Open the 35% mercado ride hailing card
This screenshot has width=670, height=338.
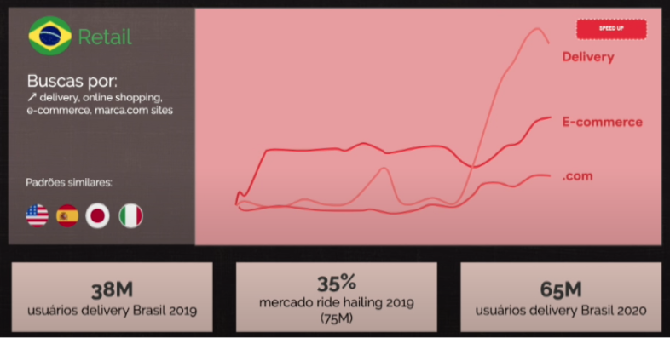point(337,297)
